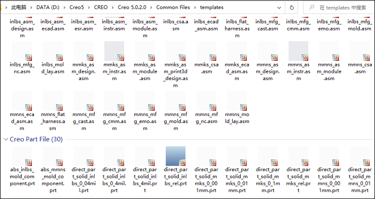
Task: Select the mmns_flat_harness.asm file icon
Action: coord(53,101)
